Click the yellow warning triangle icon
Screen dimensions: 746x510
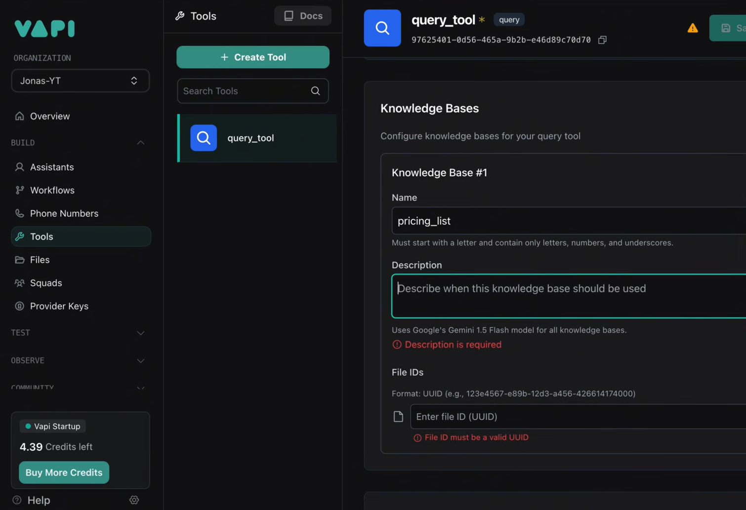pyautogui.click(x=693, y=28)
